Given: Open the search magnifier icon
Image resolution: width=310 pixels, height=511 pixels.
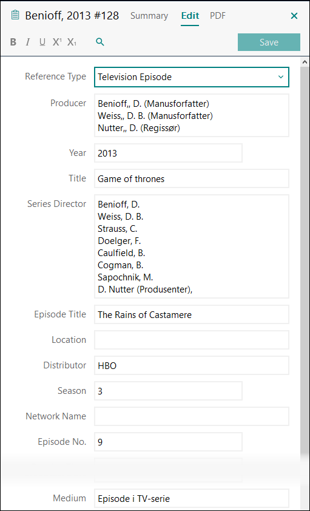Looking at the screenshot, I should 100,42.
